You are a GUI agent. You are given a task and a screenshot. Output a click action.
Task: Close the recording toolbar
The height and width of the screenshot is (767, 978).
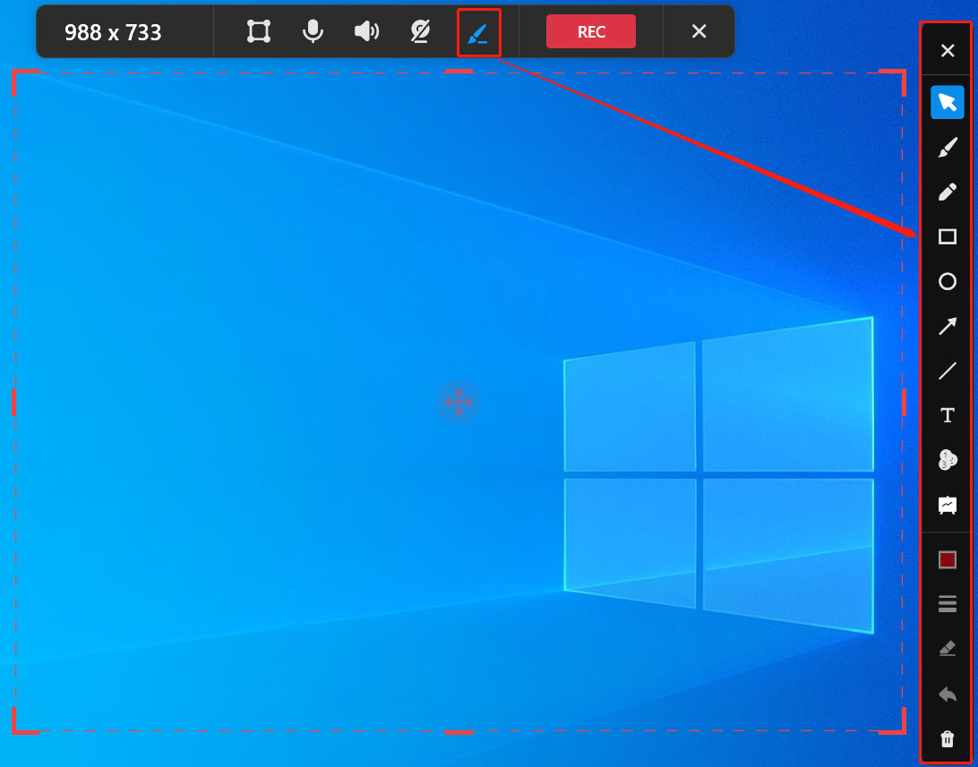click(699, 31)
